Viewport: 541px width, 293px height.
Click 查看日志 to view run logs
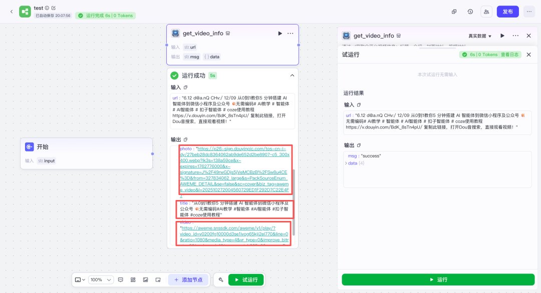point(510,54)
